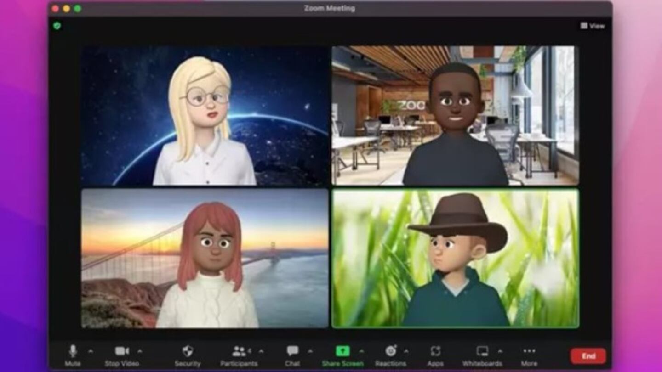This screenshot has width=662, height=372.
Task: Open the Apps panel
Action: pos(435,355)
